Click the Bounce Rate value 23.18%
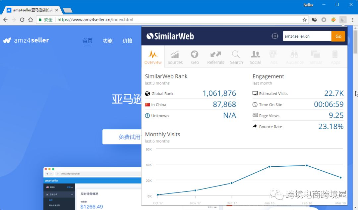Screen dimensions: 358x210 (x=331, y=126)
